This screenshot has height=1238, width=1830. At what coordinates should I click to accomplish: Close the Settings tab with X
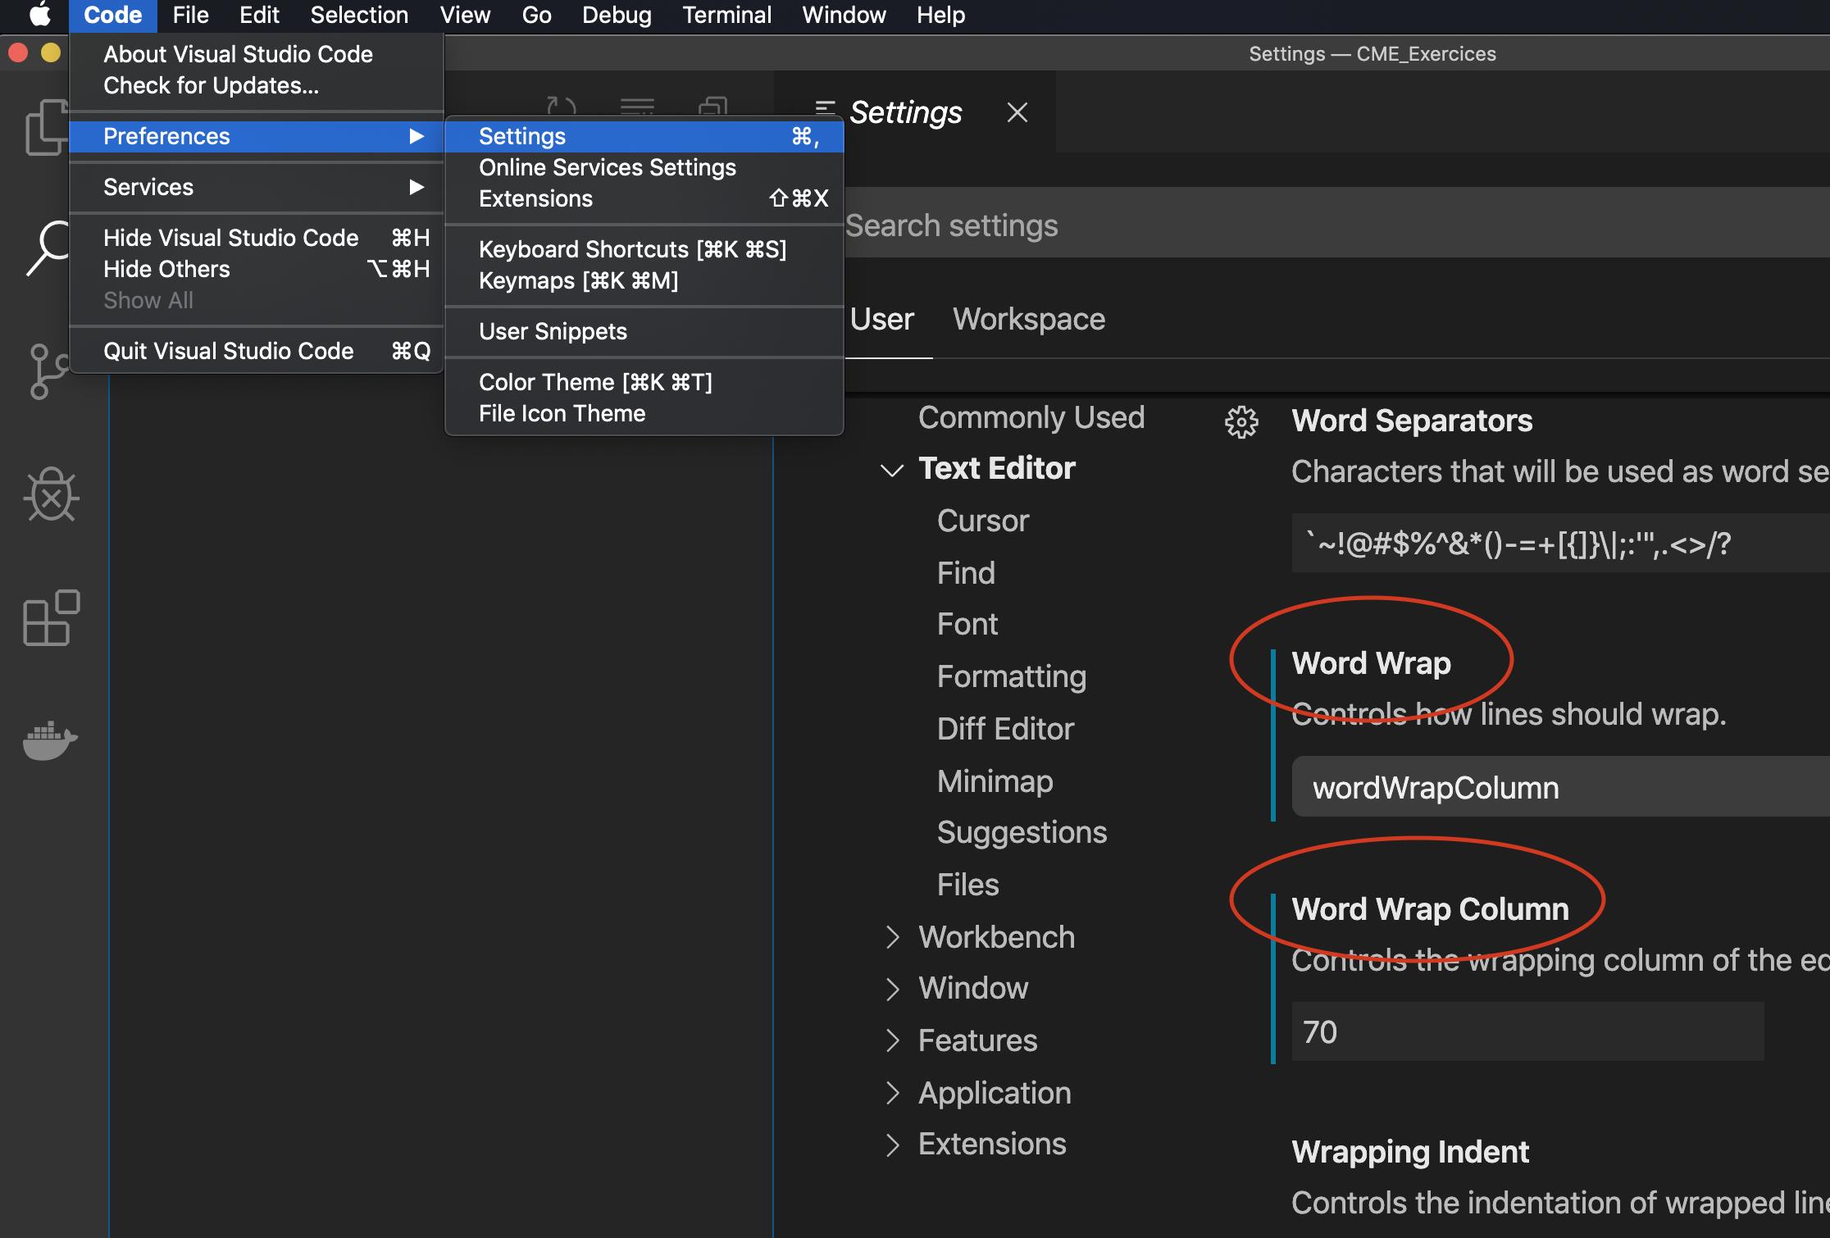click(x=1017, y=112)
